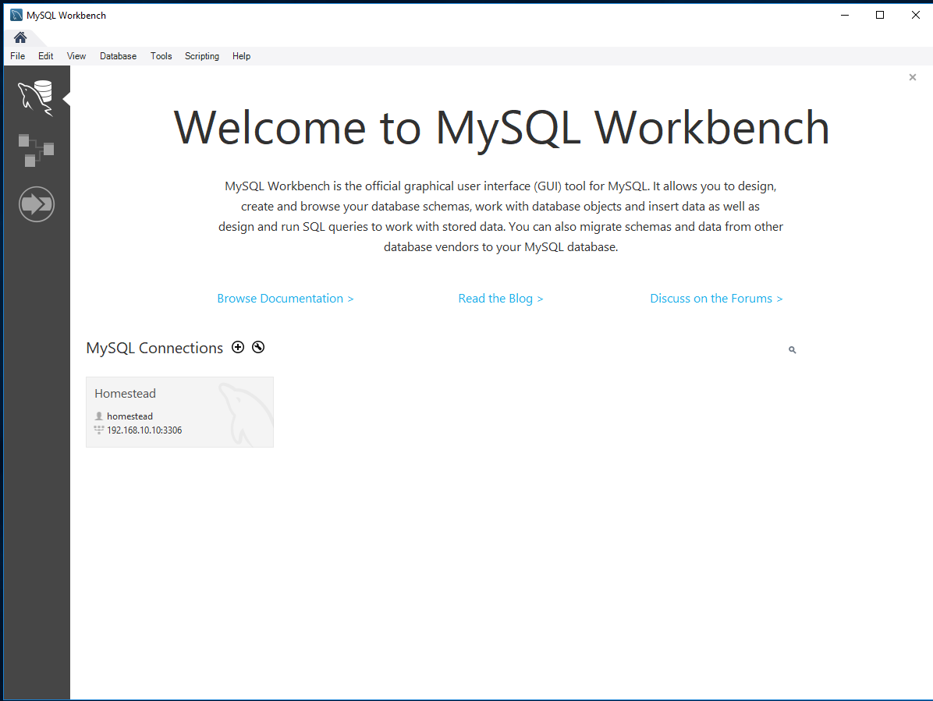Click the 192.168.10.10:3306 host address
This screenshot has width=933, height=701.
pos(144,430)
